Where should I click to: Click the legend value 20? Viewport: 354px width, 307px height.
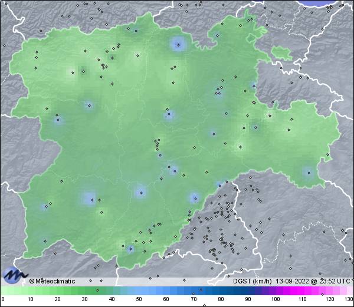[58, 299]
